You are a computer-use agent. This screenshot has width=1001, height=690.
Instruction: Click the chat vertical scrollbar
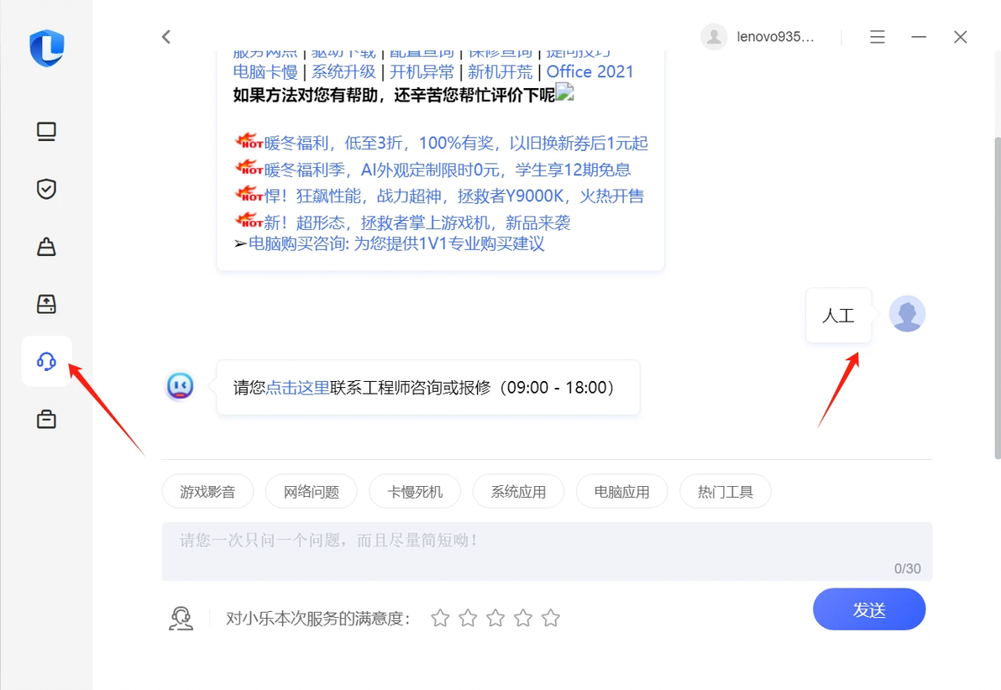coord(998,297)
